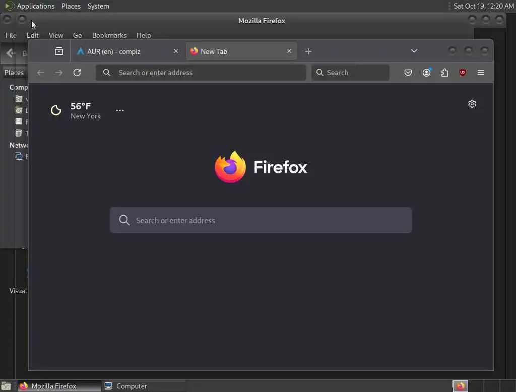Go forward one page in Firefox
516x392 pixels.
(59, 73)
